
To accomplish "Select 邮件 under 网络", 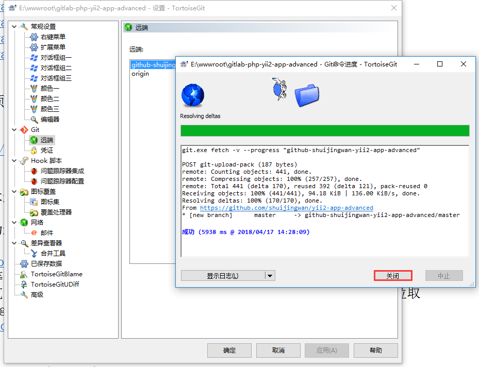I will click(47, 233).
